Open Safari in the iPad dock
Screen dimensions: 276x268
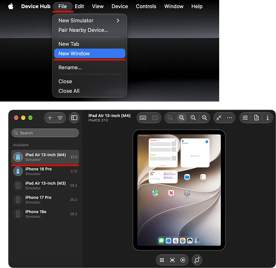168,240
